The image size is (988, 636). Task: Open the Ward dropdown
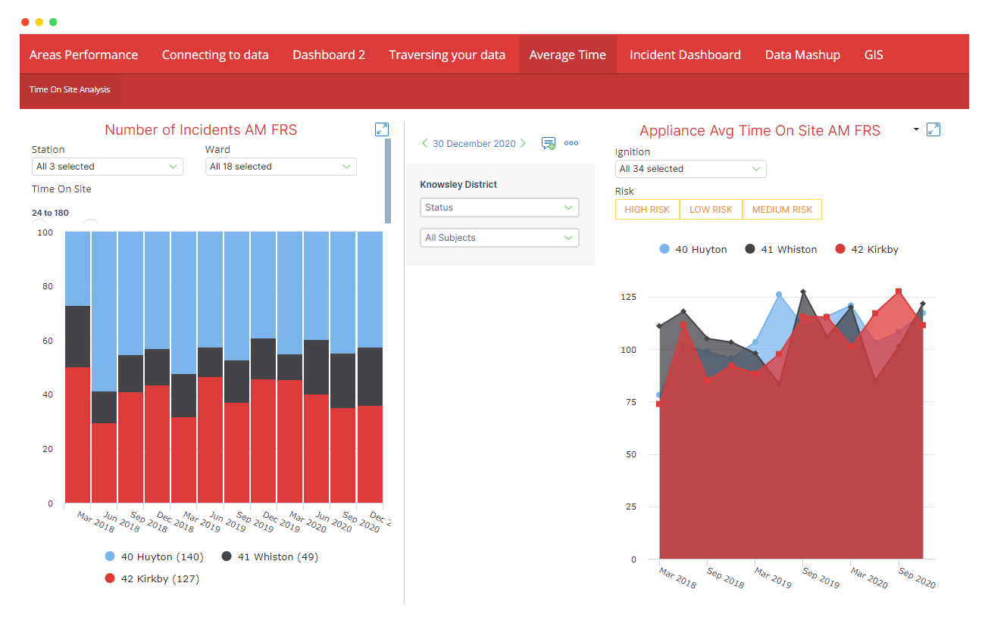point(280,167)
